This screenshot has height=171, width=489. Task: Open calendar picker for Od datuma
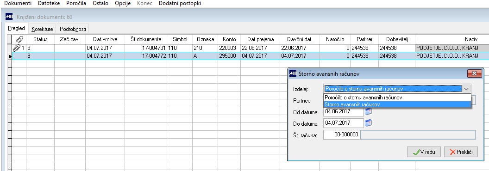point(368,111)
